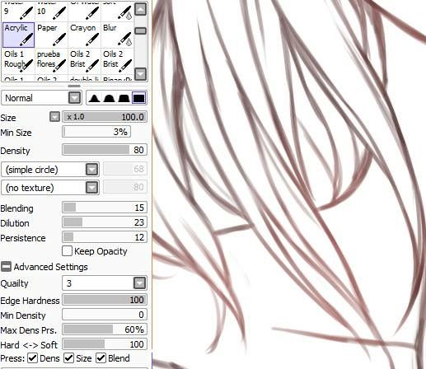Select the Blur brush tool
Viewport: 426px width, 369px height.
point(117,35)
